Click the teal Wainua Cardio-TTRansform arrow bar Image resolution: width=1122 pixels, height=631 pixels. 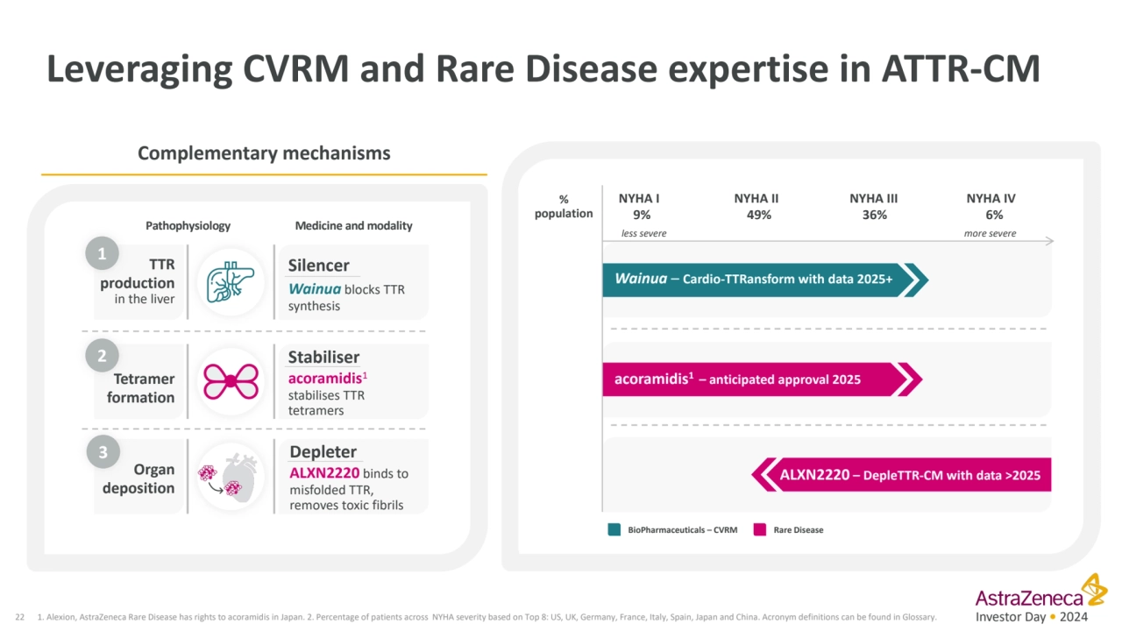[x=765, y=280]
